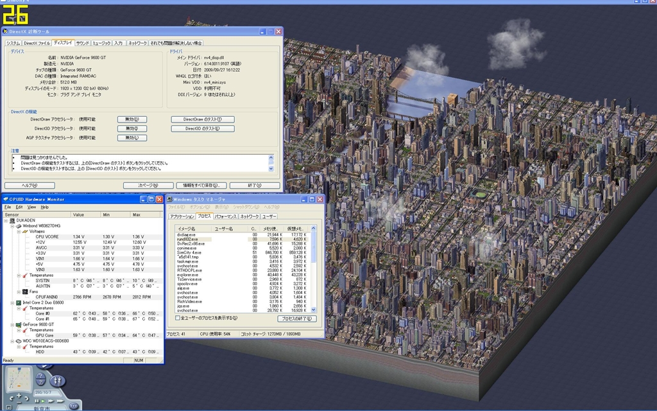The width and height of the screenshot is (657, 411).
Task: Click the DirectX notes box scroll-down arrow
Action: (x=271, y=169)
